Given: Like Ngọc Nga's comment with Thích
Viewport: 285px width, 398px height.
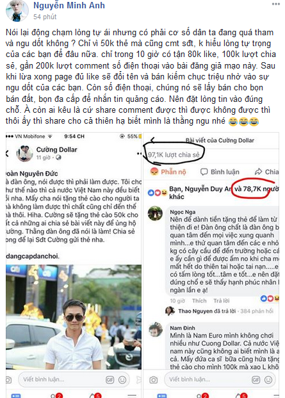Looking at the screenshot, I should [x=199, y=301].
